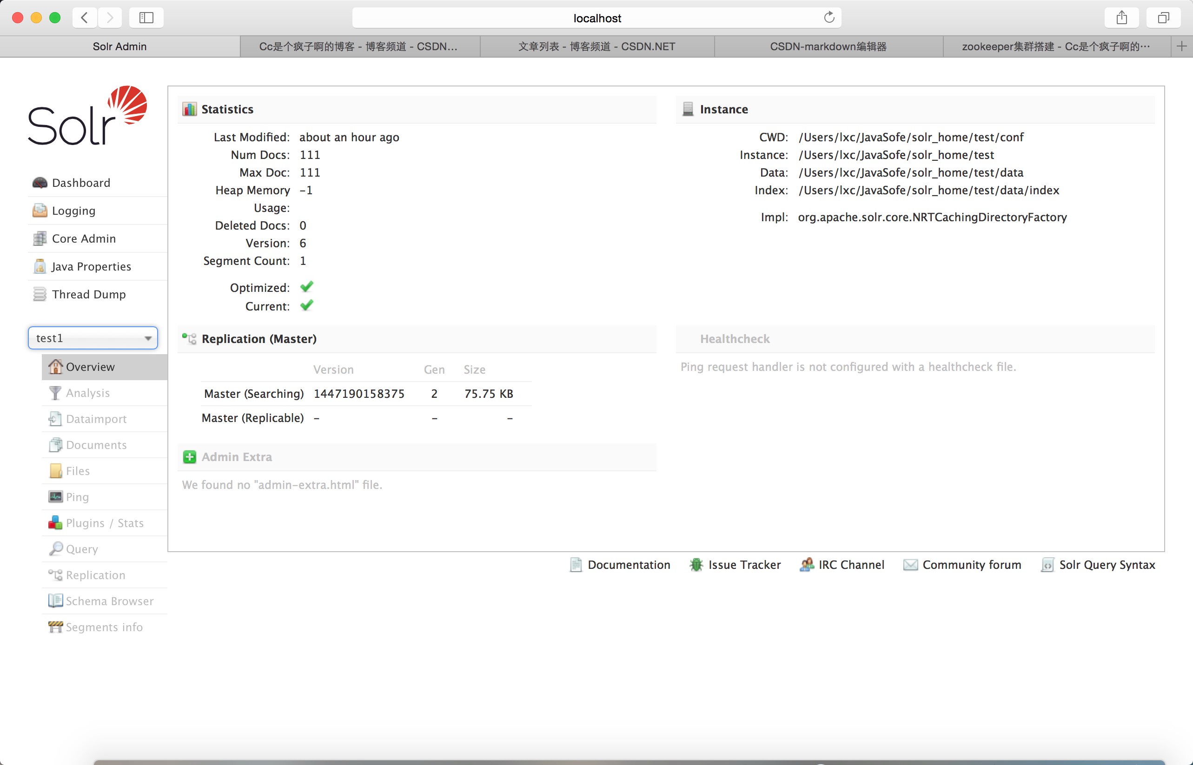Reload the page with refresh icon
1193x765 pixels.
tap(829, 17)
